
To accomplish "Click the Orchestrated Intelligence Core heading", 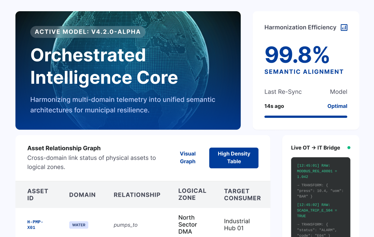I will tap(104, 67).
